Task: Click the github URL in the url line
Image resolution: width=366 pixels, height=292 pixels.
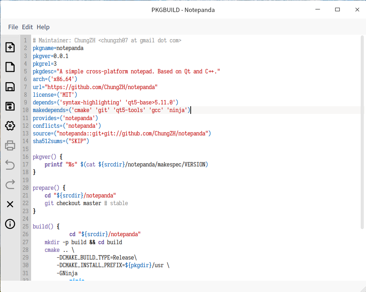Action: coord(101,87)
